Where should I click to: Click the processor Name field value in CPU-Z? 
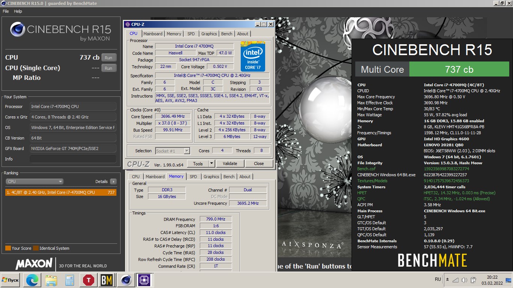coord(195,46)
